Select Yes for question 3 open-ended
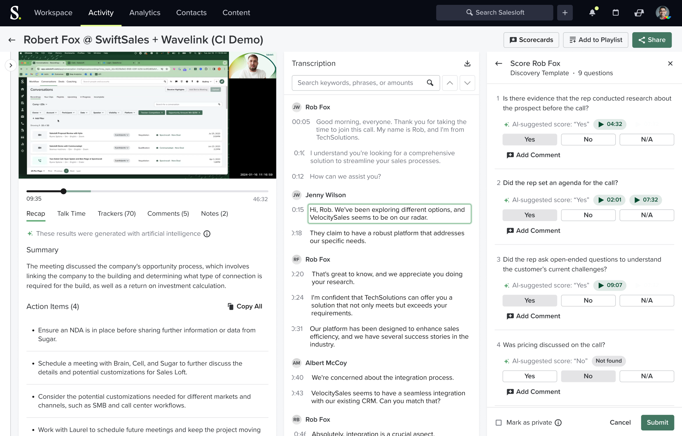 [x=529, y=300]
